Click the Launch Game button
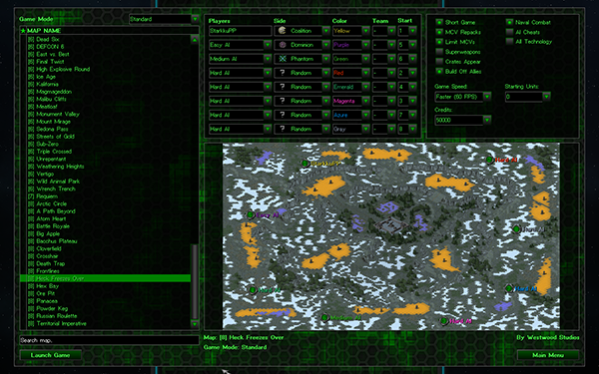Screen dimensions: 599x374 tap(51, 355)
